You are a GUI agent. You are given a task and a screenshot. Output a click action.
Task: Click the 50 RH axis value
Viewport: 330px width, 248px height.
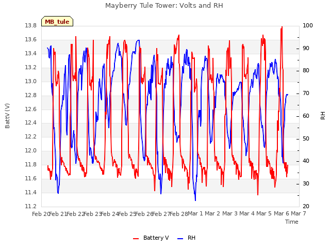click(306, 139)
